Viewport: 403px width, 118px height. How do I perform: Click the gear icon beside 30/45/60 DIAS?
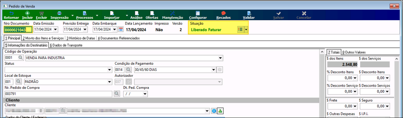pos(220,69)
